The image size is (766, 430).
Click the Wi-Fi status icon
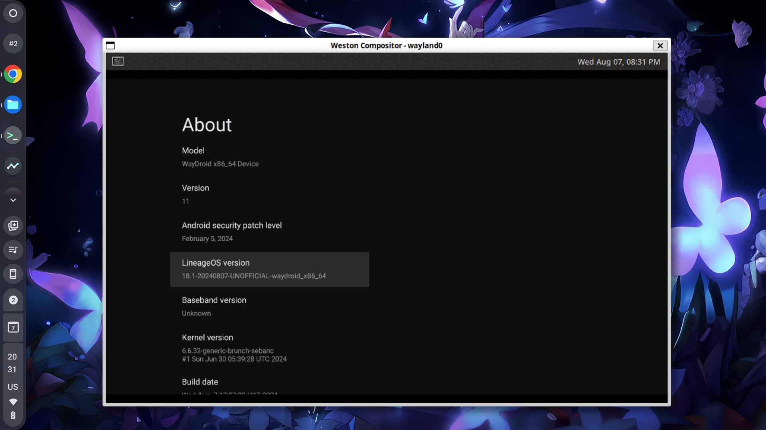point(13,402)
